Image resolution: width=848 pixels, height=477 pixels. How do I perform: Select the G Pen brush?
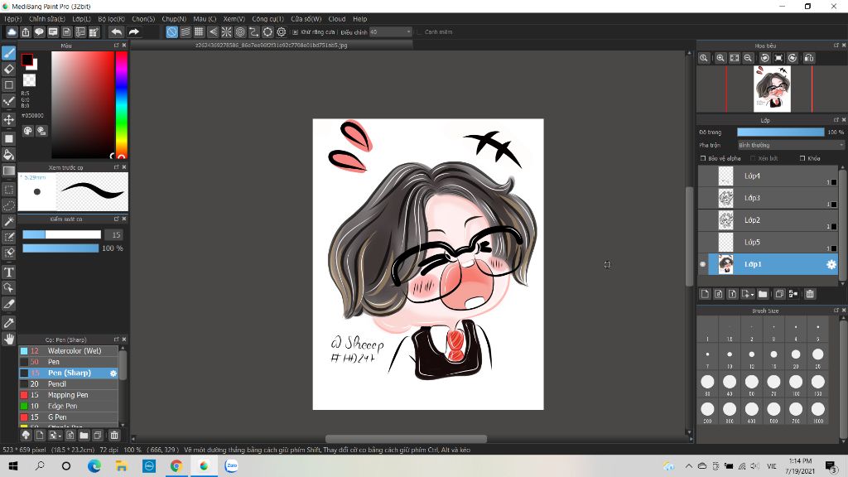69,417
